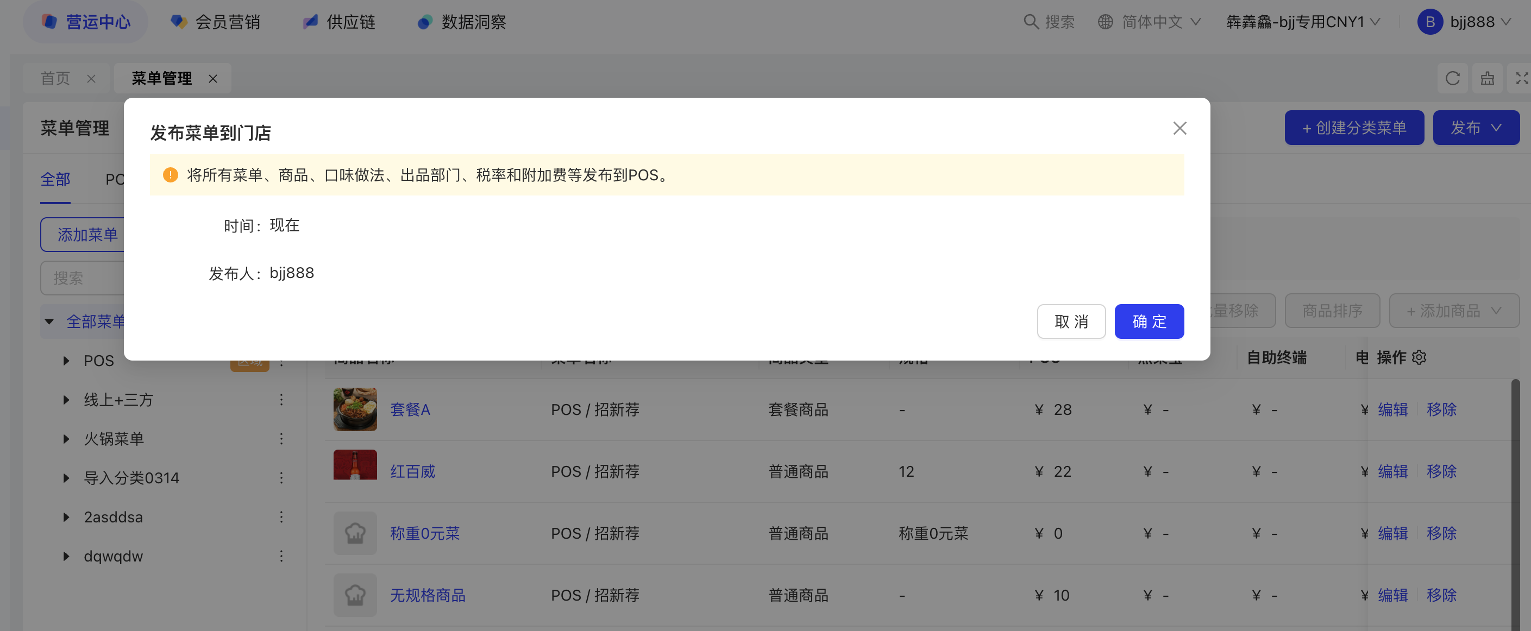Expand the 火锅菜单 tree node
The image size is (1531, 631).
[66, 439]
